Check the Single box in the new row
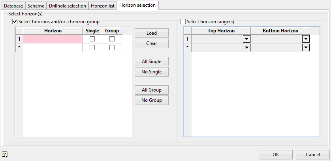This screenshot has height=161, width=331. [92, 47]
